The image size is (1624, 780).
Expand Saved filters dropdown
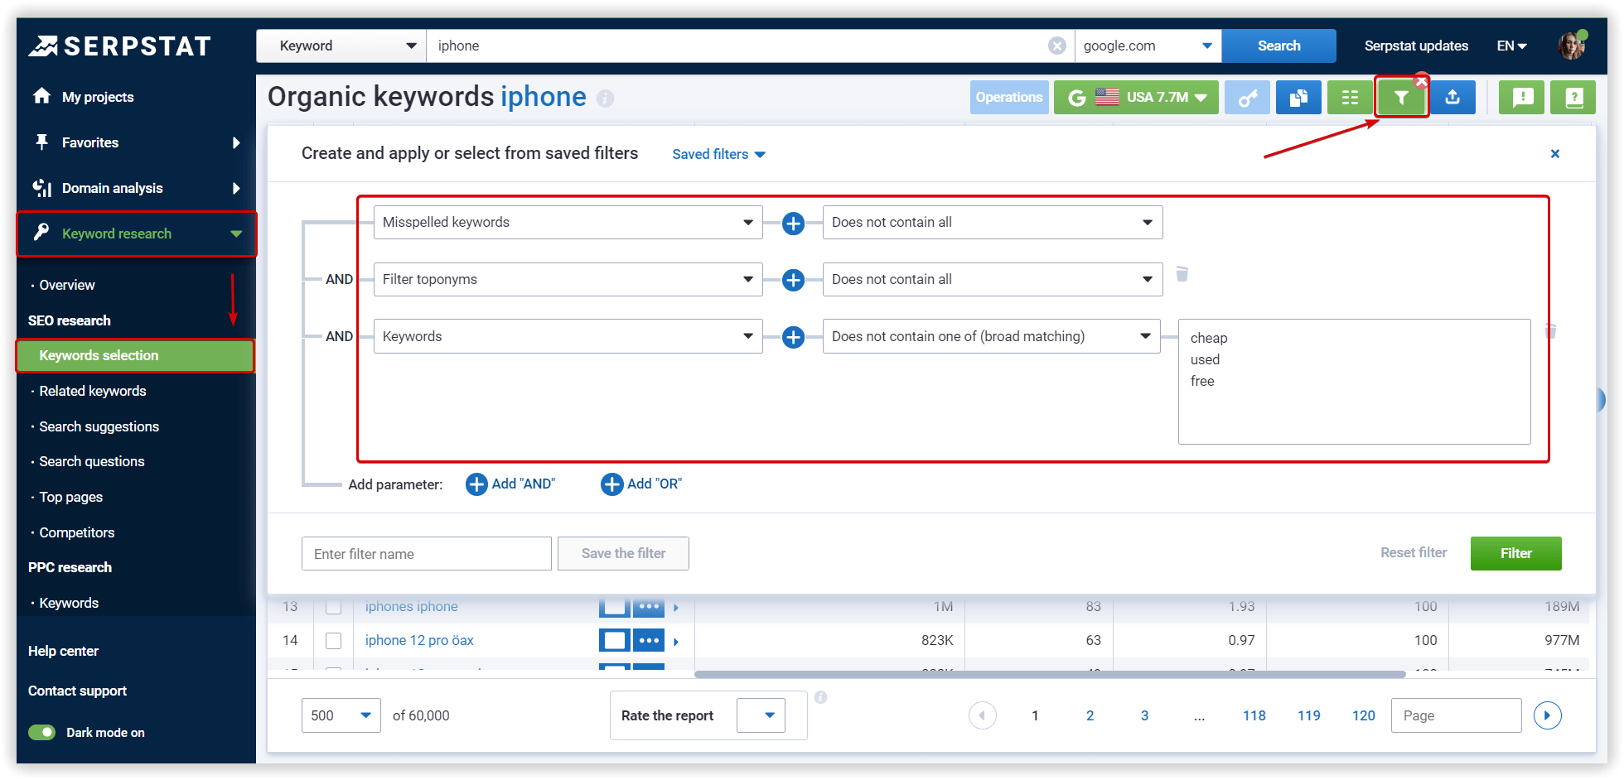pyautogui.click(x=718, y=154)
